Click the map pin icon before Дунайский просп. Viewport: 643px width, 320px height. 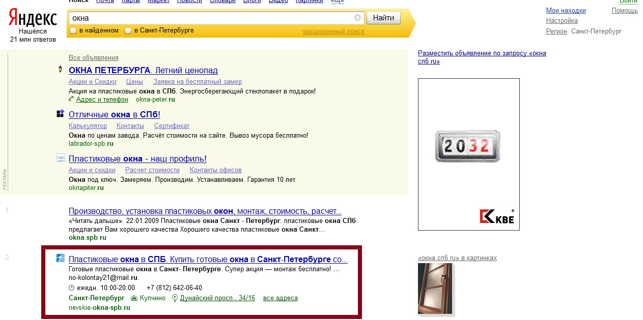tap(175, 298)
